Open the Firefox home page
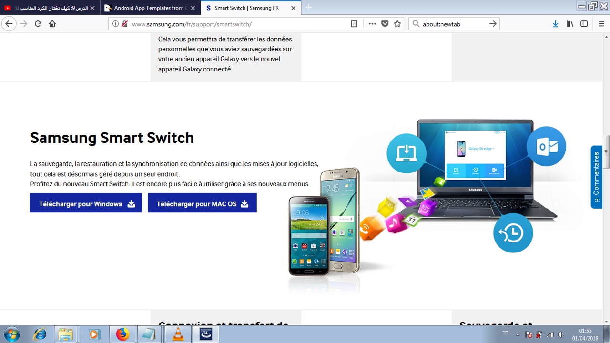The height and width of the screenshot is (343, 610). click(x=52, y=24)
